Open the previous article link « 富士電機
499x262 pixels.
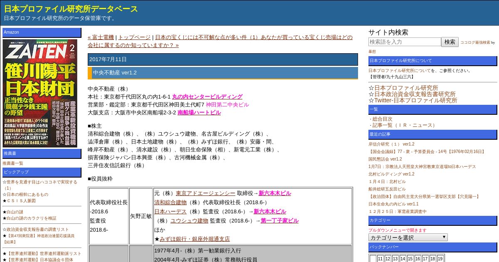click(101, 37)
